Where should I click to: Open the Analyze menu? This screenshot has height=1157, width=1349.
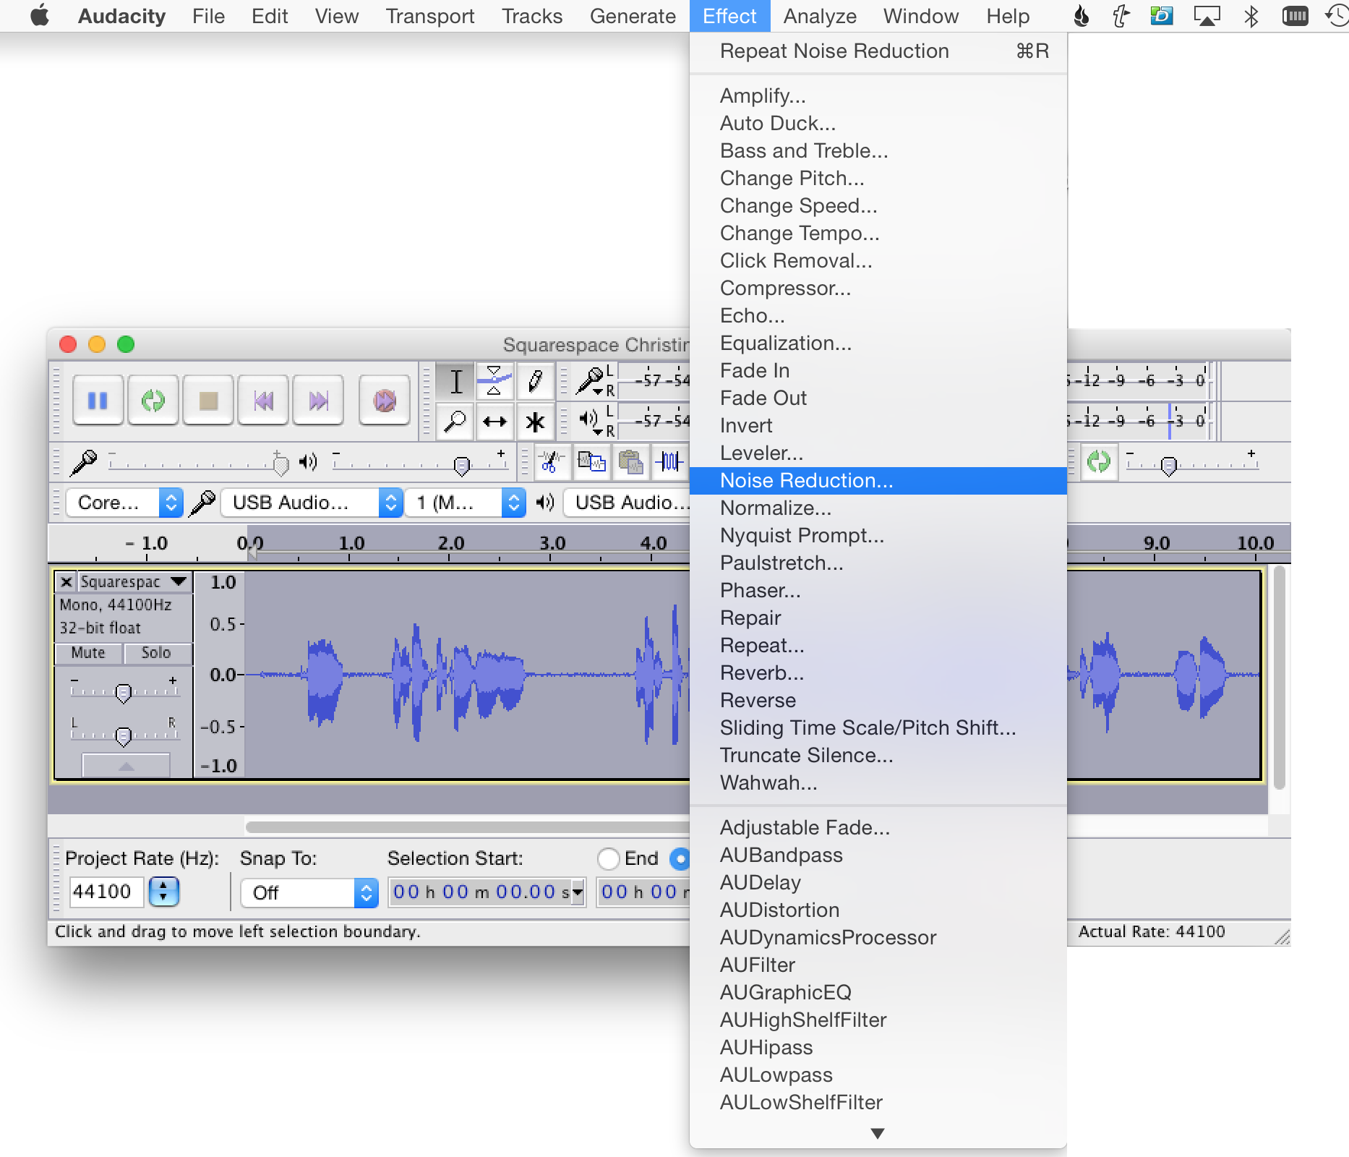click(820, 16)
